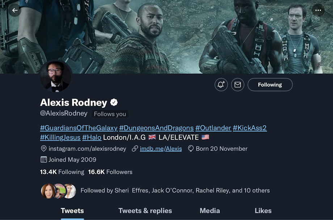This screenshot has width=333, height=220.
Task: Open the #Halo hashtag link
Action: pyautogui.click(x=92, y=137)
